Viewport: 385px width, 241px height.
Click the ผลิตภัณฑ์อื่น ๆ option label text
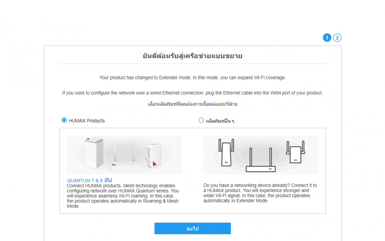220,121
